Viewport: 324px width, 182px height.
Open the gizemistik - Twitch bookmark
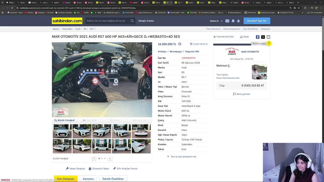pos(15,13)
